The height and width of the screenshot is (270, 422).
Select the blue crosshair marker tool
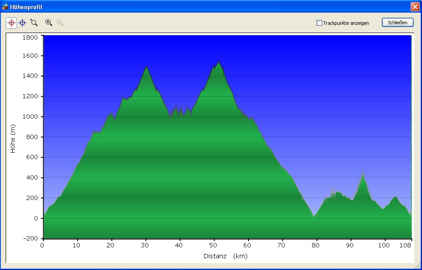coord(23,23)
